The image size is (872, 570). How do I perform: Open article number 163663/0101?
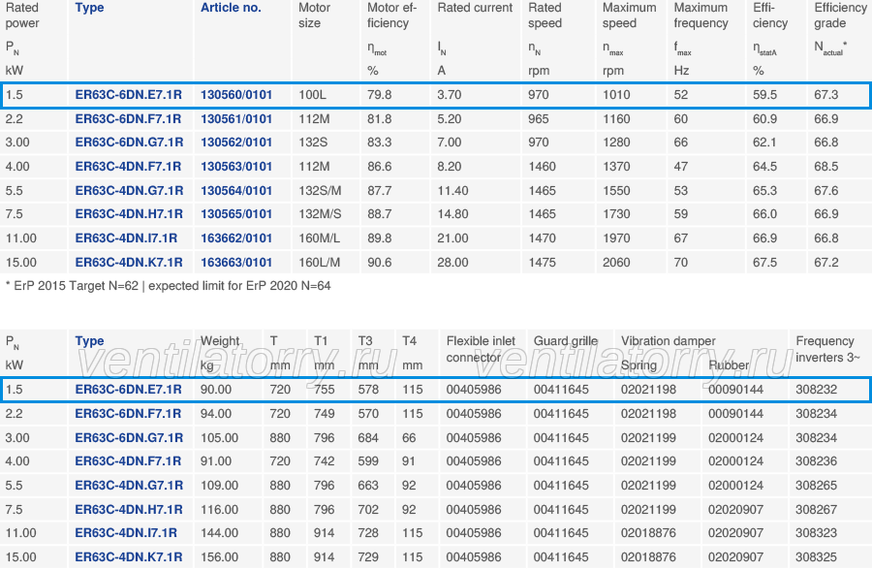[x=236, y=262]
